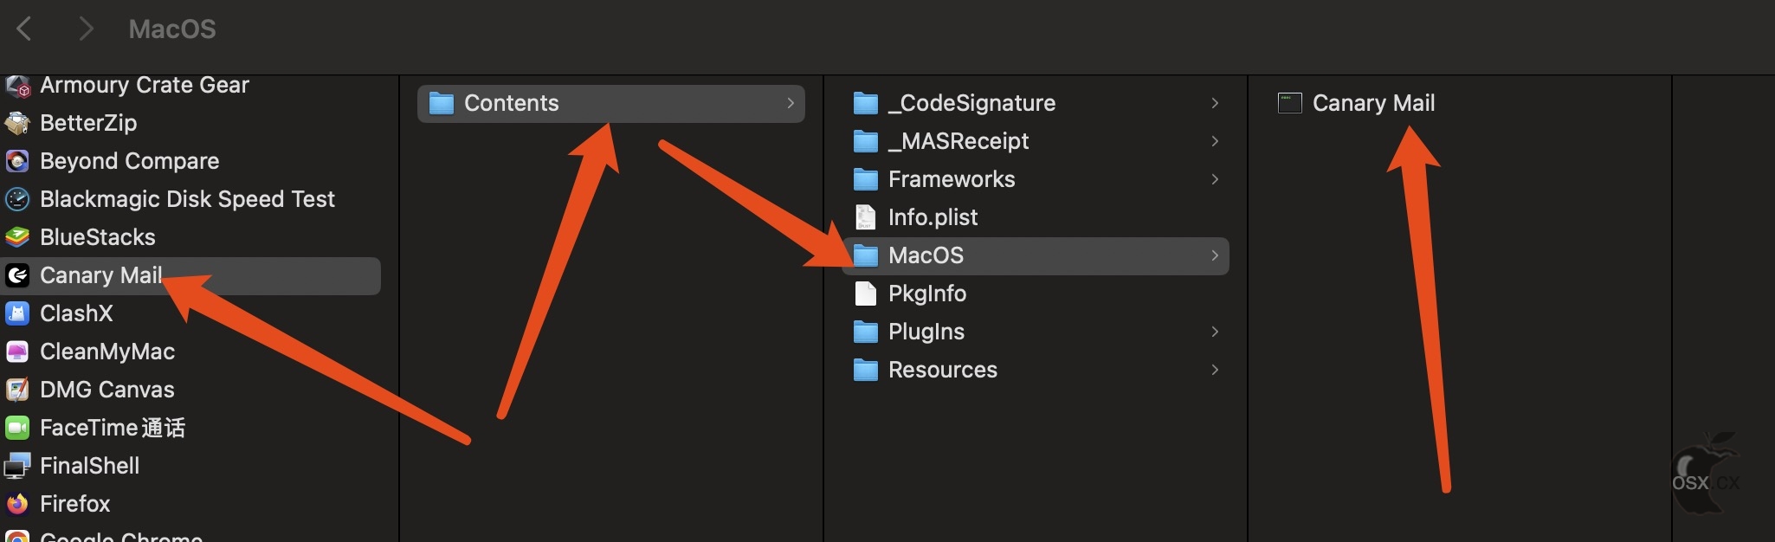Click the CleanMyMac app icon
1775x542 pixels.
coord(17,352)
